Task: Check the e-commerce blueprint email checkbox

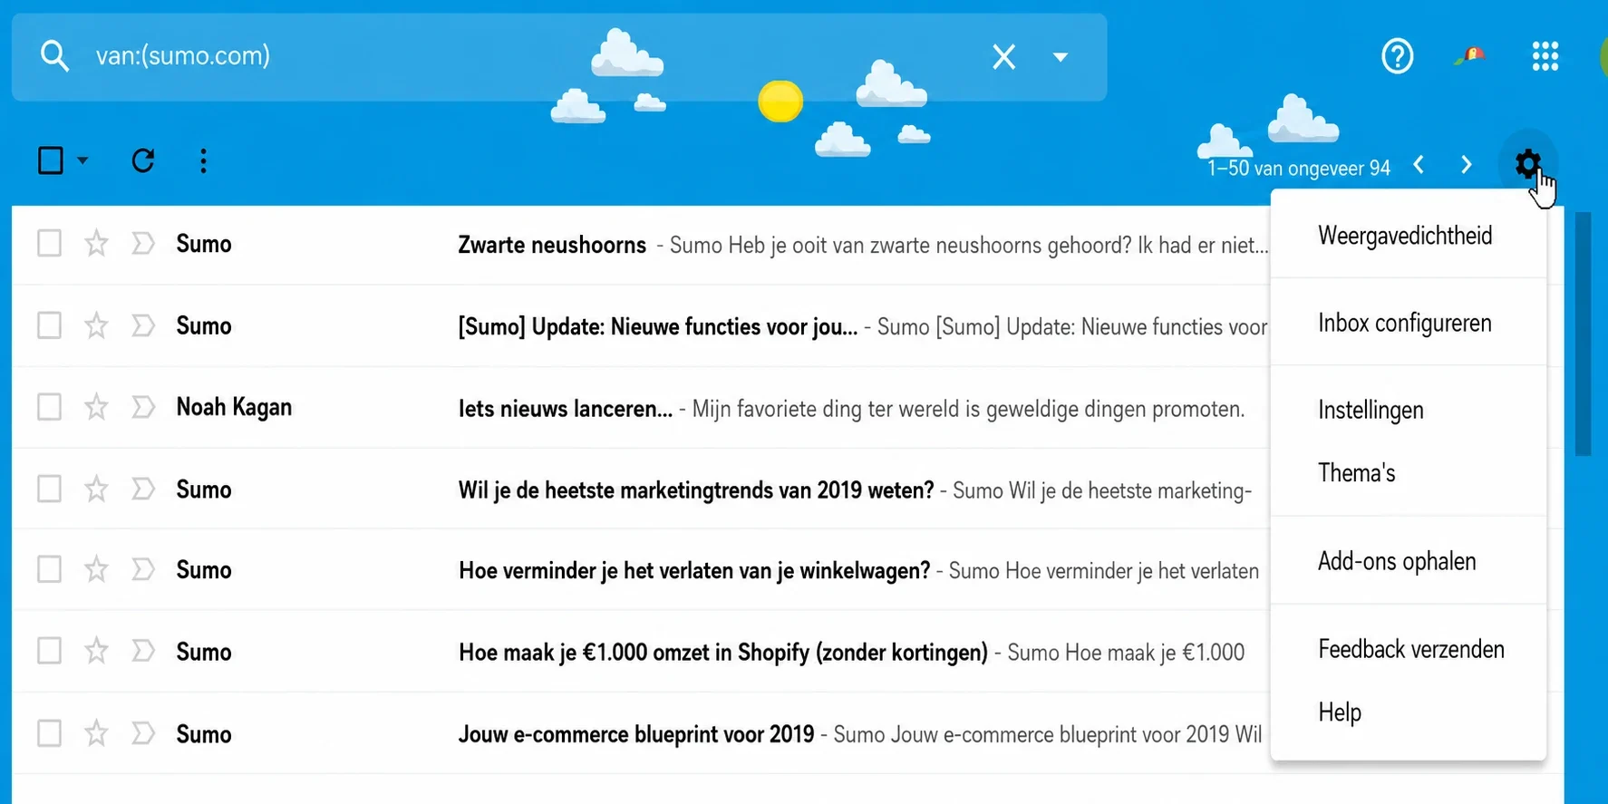Action: (49, 733)
